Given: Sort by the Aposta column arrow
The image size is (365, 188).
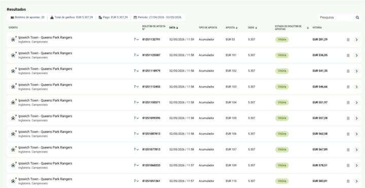Looking at the screenshot, I should pos(237,28).
